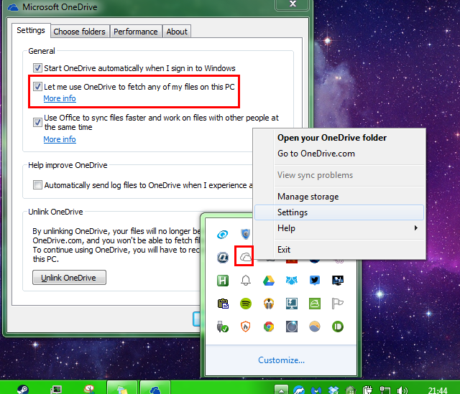
Task: Uncheck Let me use OneDrive to fetch files
Action: coord(37,86)
